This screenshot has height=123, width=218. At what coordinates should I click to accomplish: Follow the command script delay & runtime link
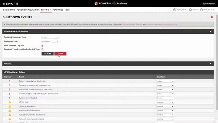pos(161,24)
